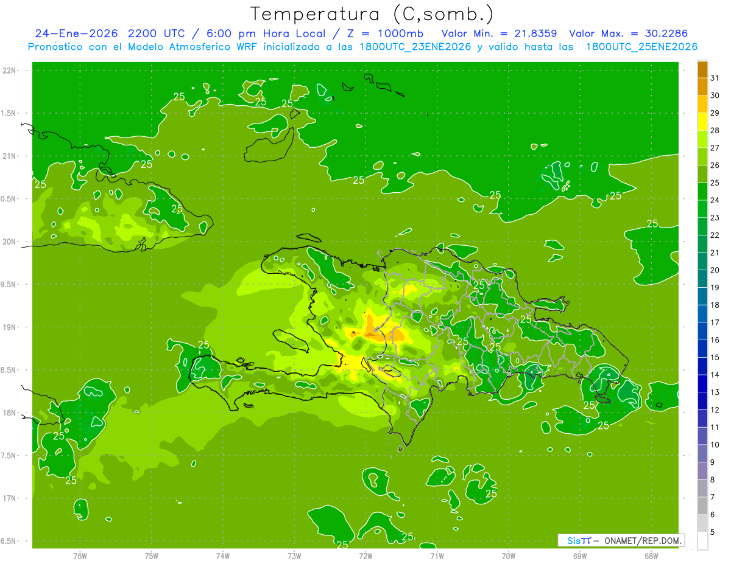731x564 pixels.
Task: Click the valid-until time '1800UTC_25ENE2026'
Action: (641, 47)
